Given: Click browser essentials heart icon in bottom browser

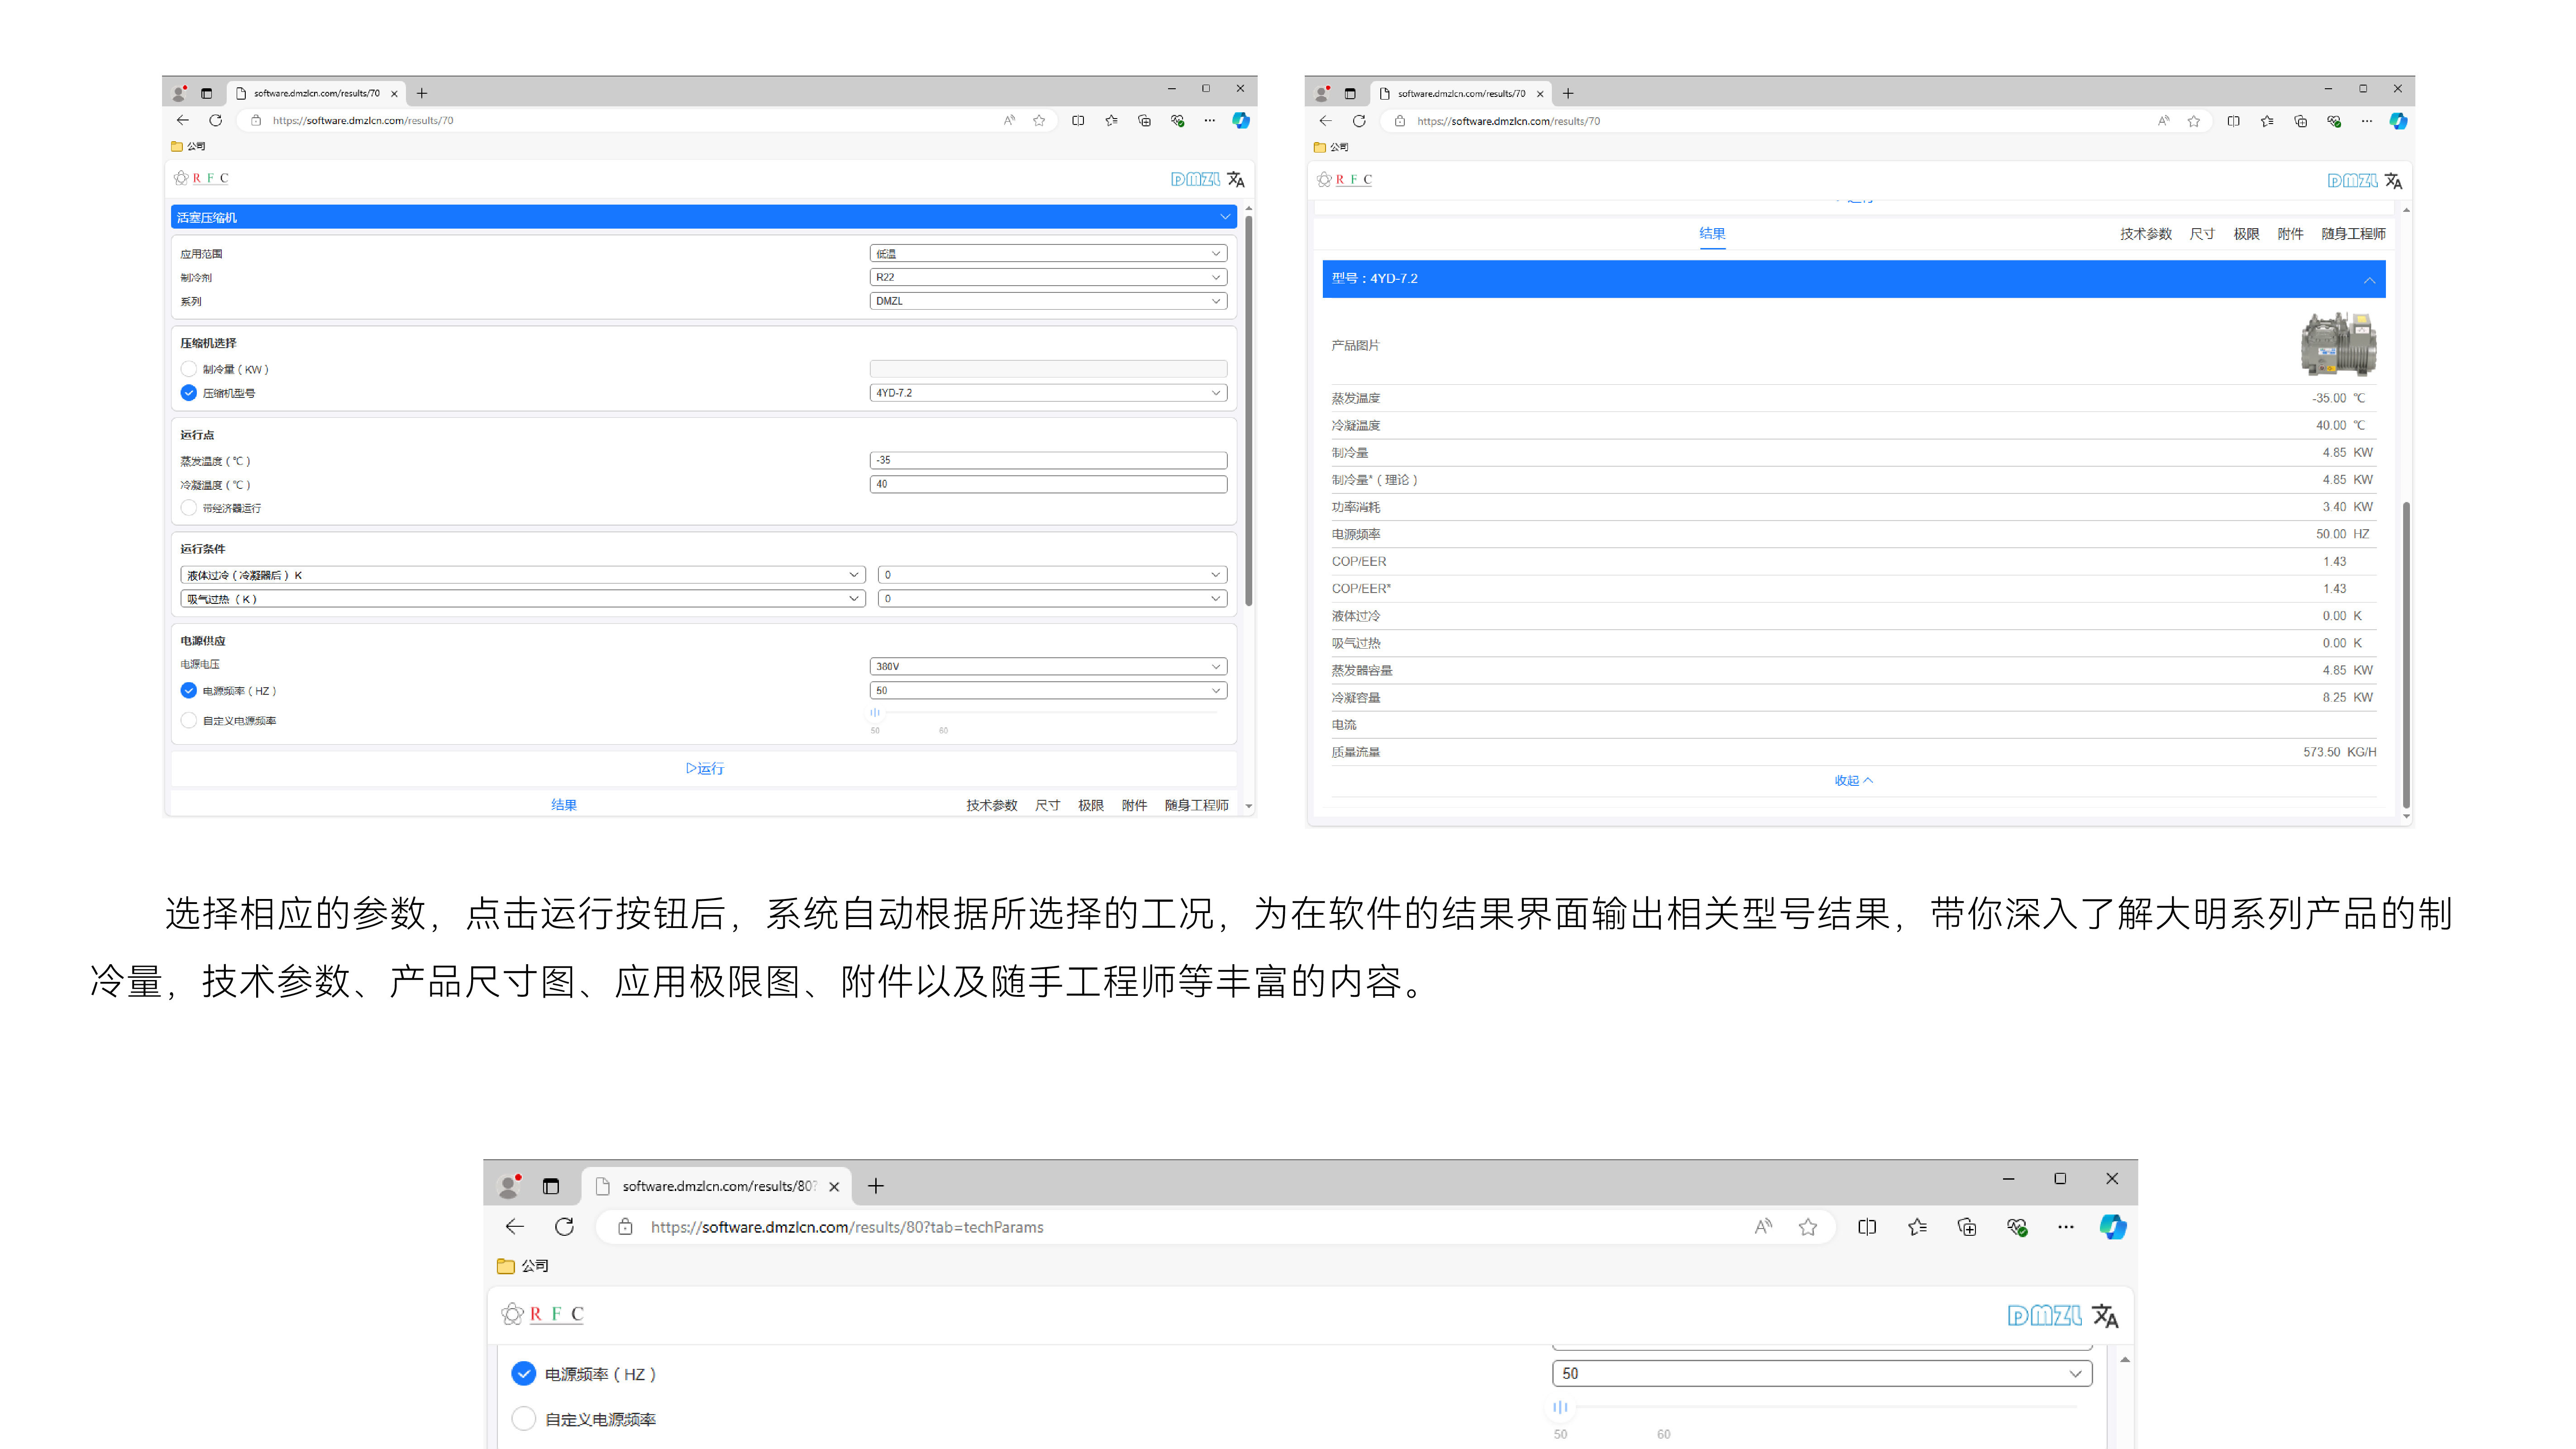Looking at the screenshot, I should tap(2017, 1227).
